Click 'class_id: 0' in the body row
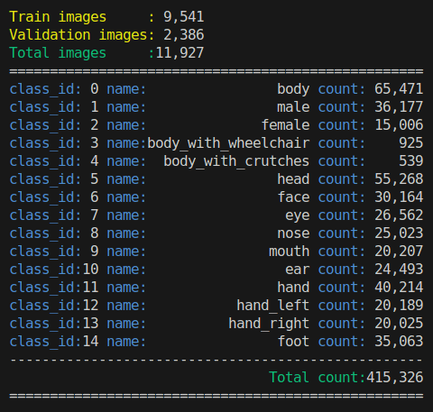Viewport: 433px width, 412px height. click(54, 89)
